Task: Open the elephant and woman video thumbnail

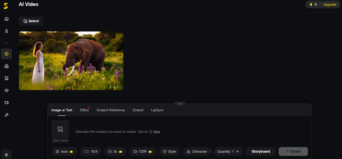Action: 71,61
